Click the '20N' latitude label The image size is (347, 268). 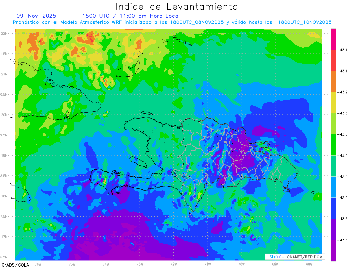[4, 115]
